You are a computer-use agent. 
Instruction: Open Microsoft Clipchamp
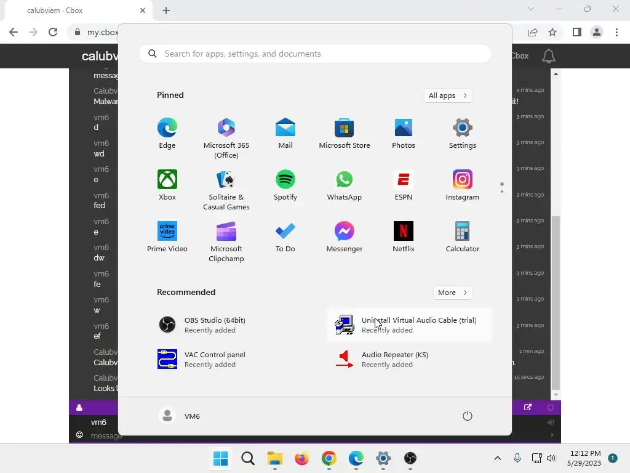[x=226, y=241]
